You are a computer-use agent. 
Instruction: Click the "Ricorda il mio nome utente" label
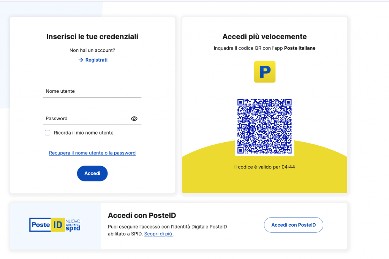pos(84,133)
